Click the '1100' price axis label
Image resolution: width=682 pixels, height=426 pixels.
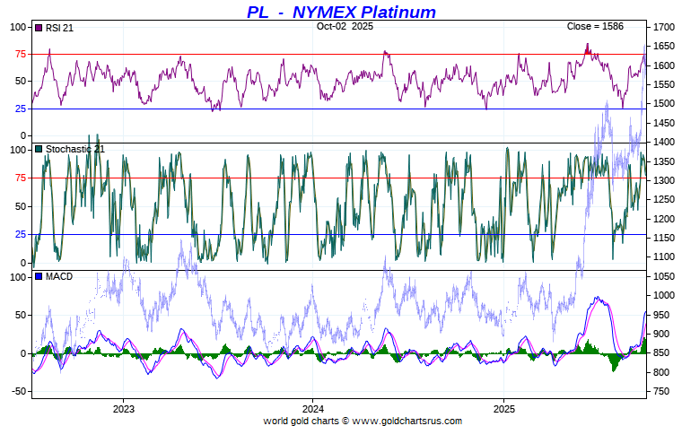tap(664, 256)
